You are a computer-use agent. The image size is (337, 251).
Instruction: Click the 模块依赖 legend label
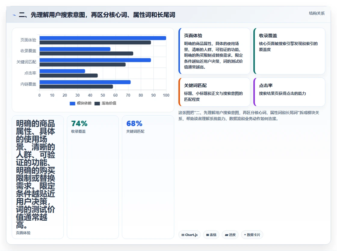click(84, 103)
